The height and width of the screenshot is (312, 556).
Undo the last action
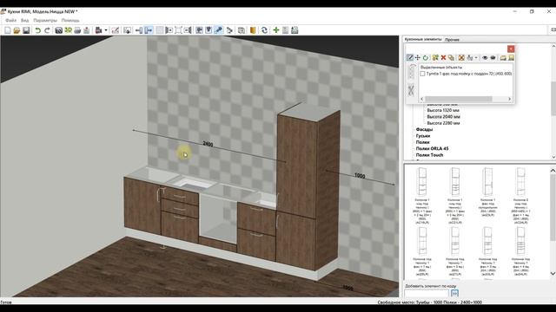click(x=37, y=30)
